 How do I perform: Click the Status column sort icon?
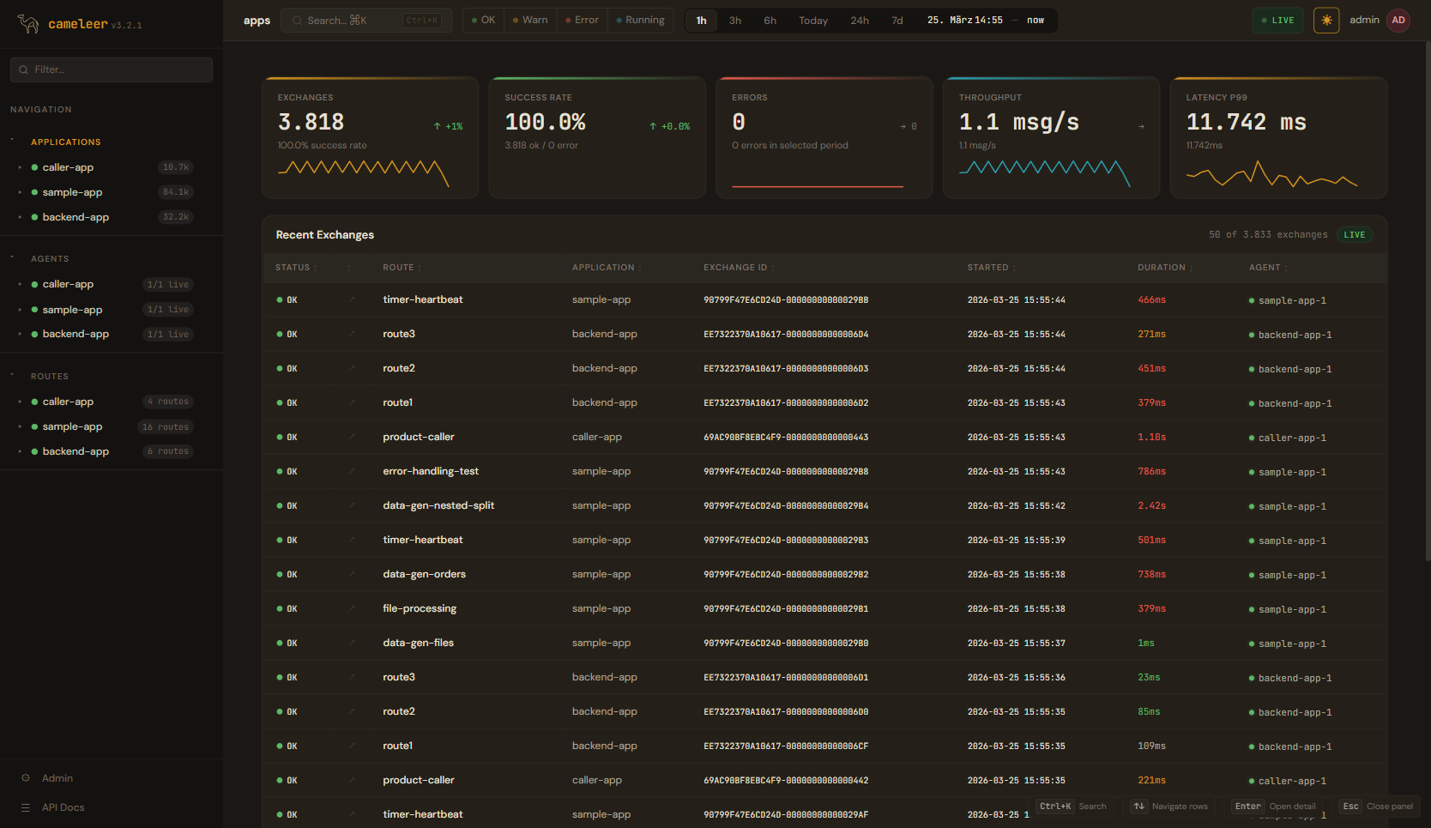coord(316,269)
